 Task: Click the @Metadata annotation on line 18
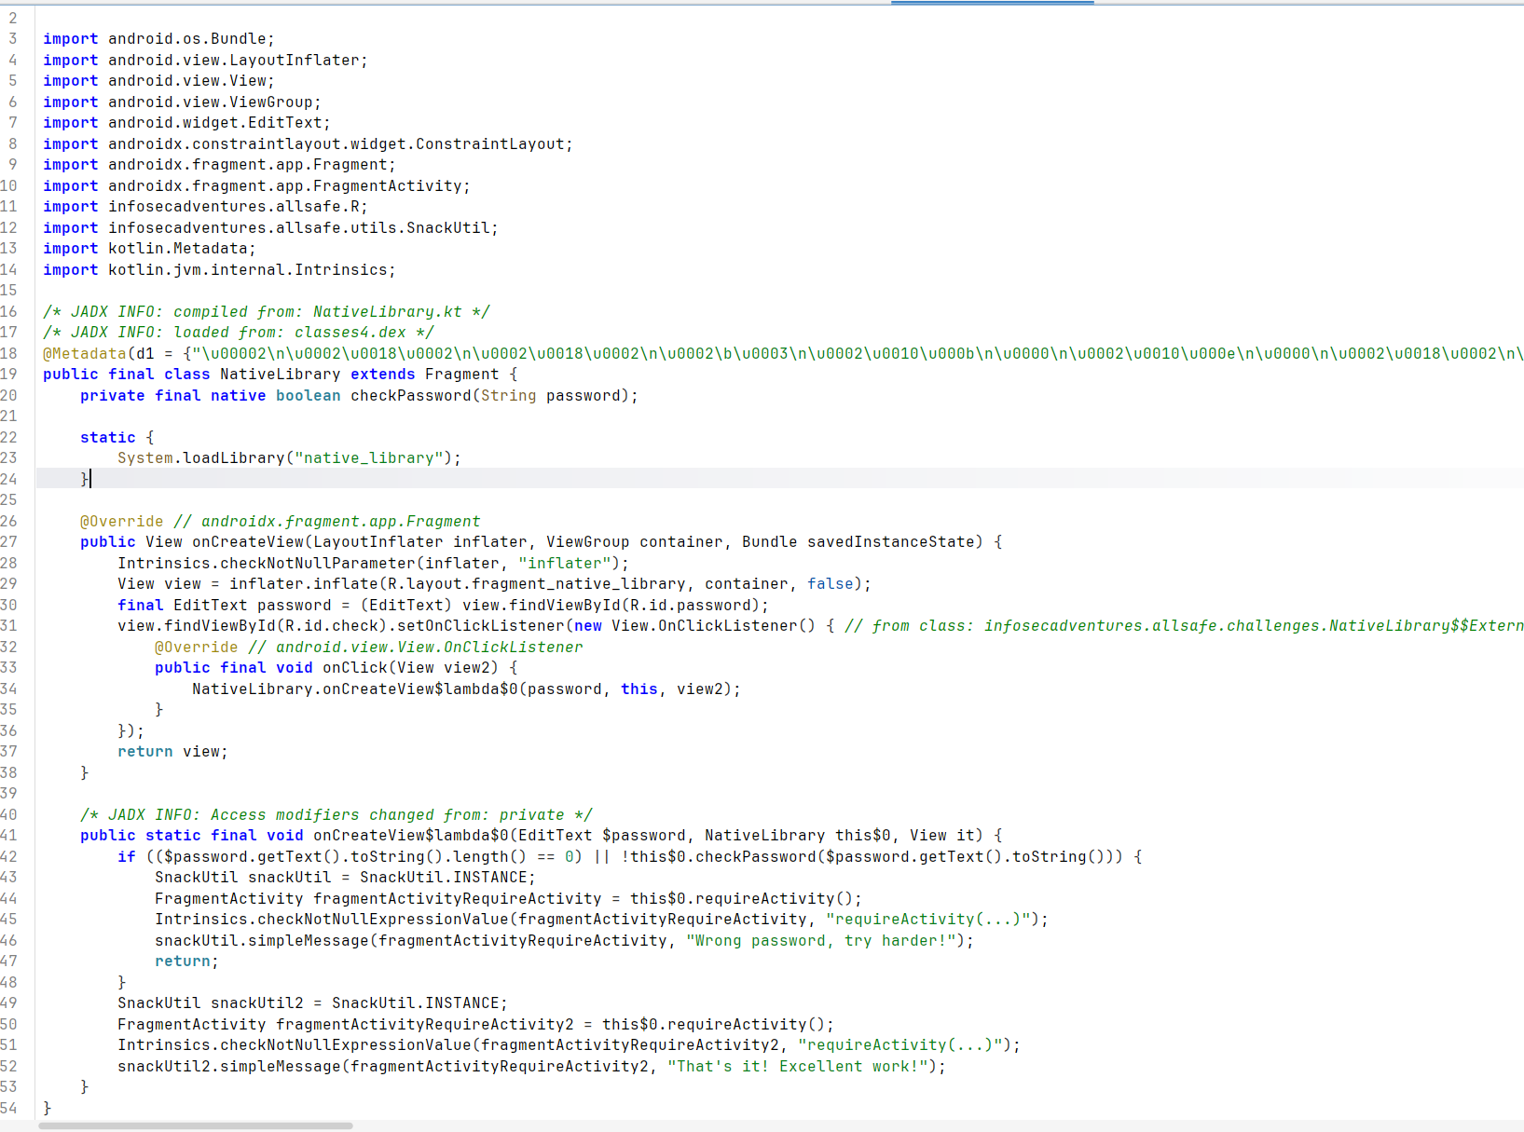(84, 354)
